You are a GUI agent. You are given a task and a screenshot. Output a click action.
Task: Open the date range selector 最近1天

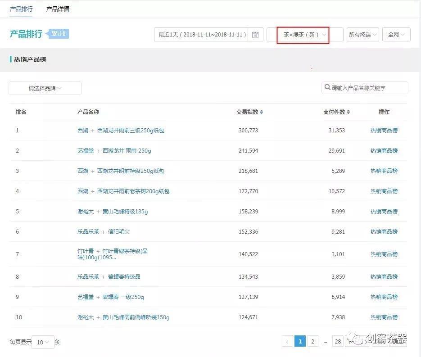point(201,35)
